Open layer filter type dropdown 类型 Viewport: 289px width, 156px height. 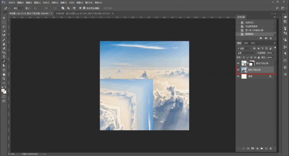[243, 48]
